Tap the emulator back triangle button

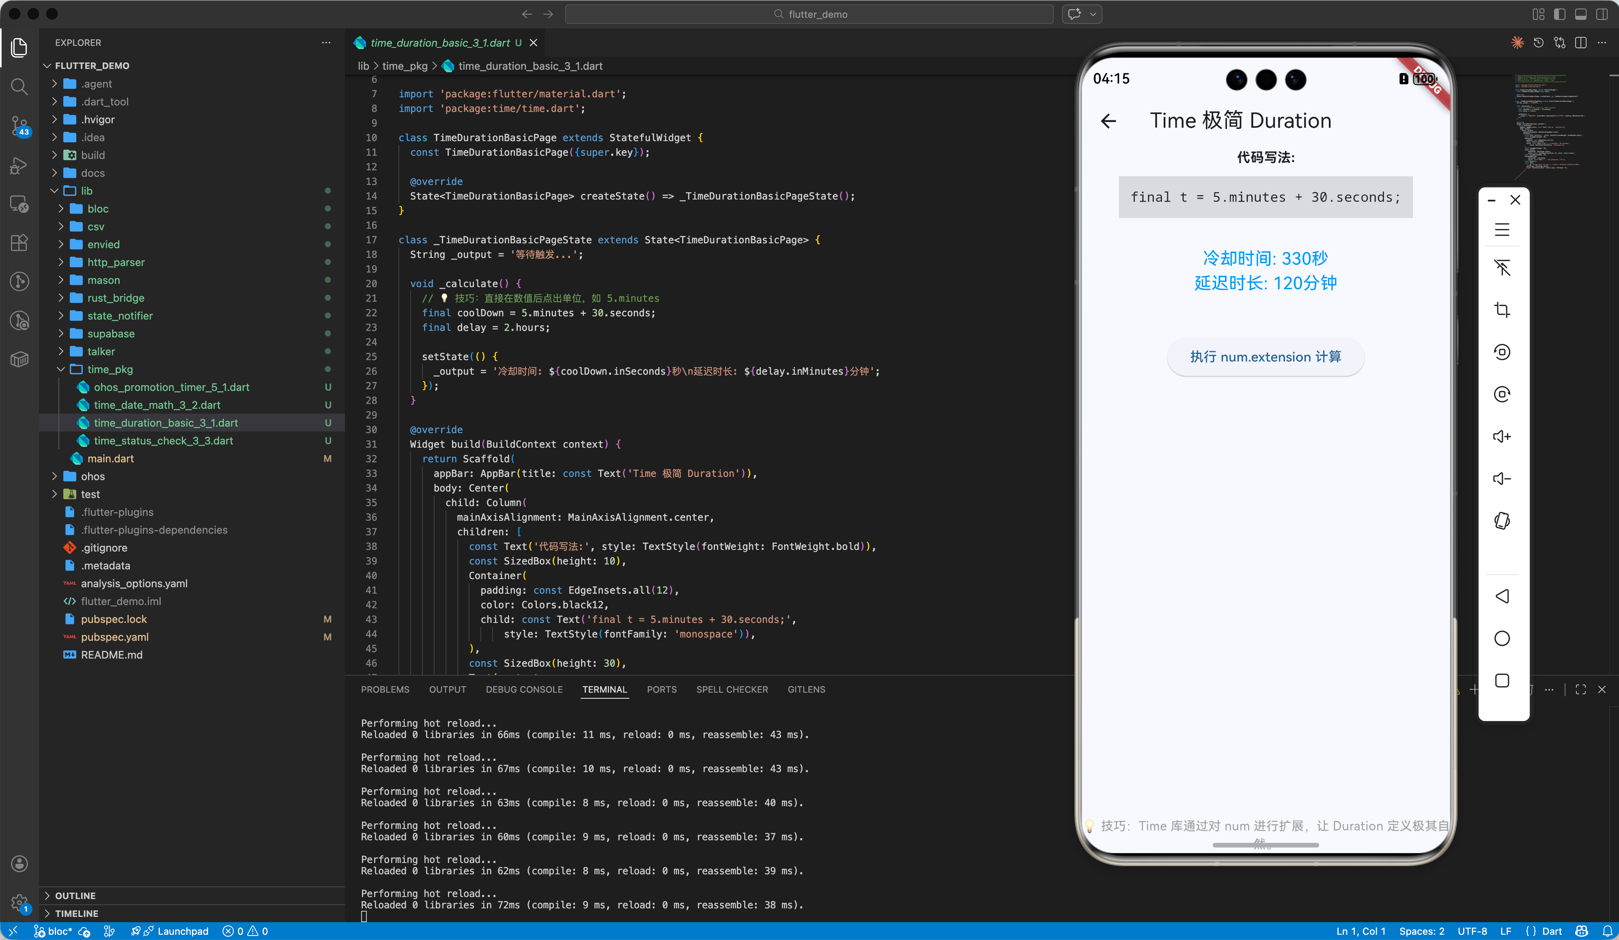(1501, 596)
